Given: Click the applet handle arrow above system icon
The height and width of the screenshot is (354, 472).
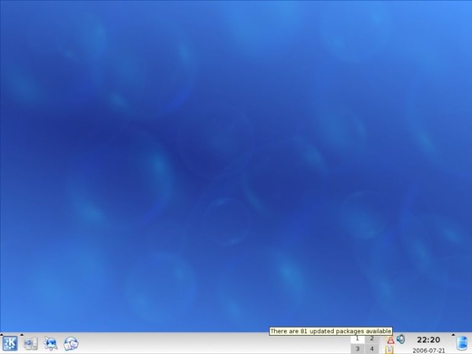Looking at the screenshot, I should click(x=22, y=334).
